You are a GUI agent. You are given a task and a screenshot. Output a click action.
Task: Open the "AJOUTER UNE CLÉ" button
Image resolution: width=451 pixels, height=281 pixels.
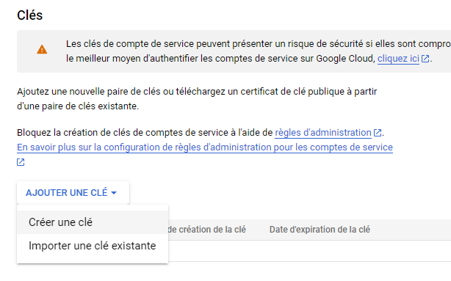[73, 192]
